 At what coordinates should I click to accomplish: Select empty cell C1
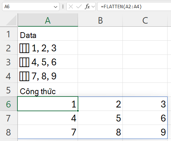[x=145, y=34]
